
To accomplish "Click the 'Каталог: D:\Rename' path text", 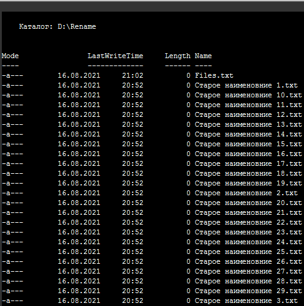I will [58, 26].
